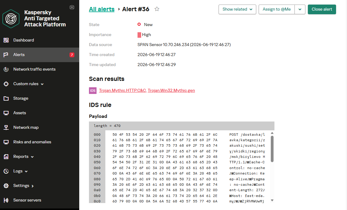
Task: Click the payload scrollbar thumb
Action: [x=272, y=149]
